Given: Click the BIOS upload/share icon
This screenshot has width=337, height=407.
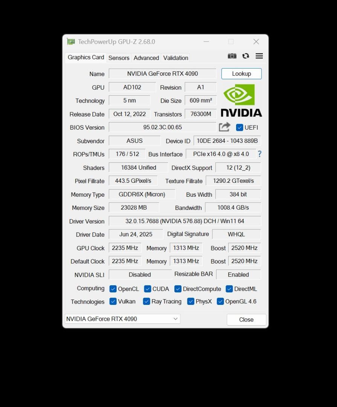Looking at the screenshot, I should [x=224, y=127].
